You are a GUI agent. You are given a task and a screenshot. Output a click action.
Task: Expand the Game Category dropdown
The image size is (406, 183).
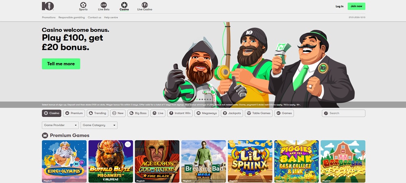99,125
